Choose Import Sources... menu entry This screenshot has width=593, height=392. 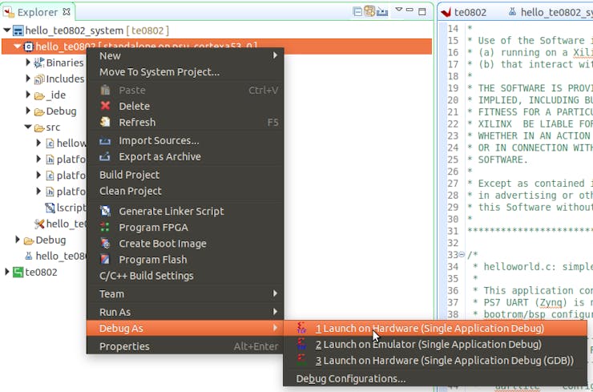[x=185, y=141]
